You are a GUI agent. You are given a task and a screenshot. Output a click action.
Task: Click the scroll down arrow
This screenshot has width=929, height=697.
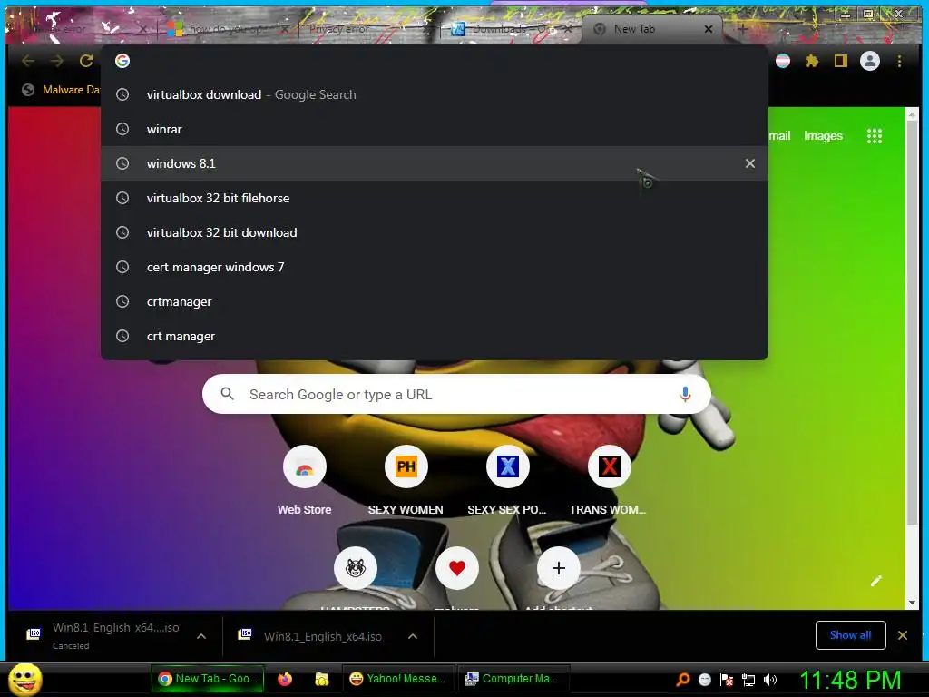pyautogui.click(x=912, y=603)
